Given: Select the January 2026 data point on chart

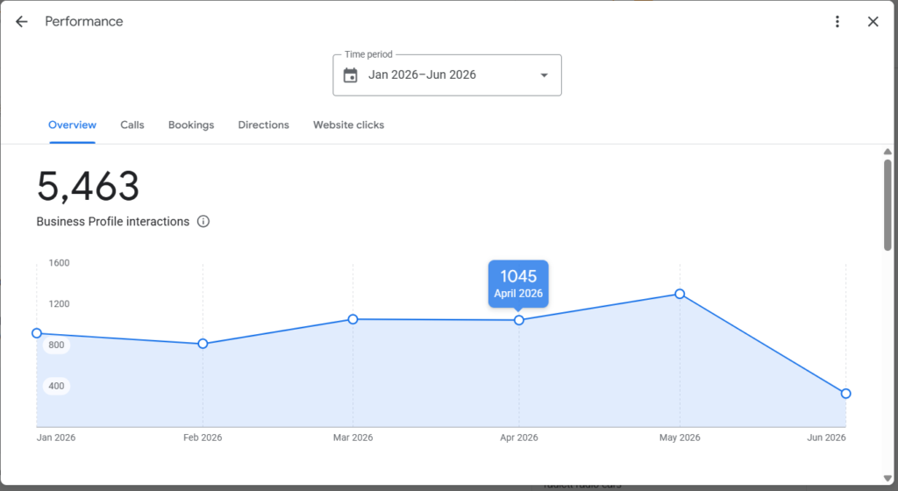Looking at the screenshot, I should [x=37, y=333].
